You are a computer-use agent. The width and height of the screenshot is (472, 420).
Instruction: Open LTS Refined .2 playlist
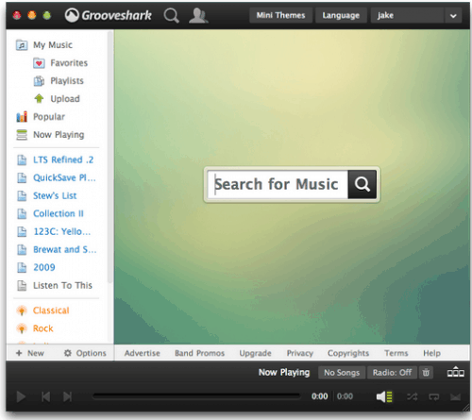(63, 160)
